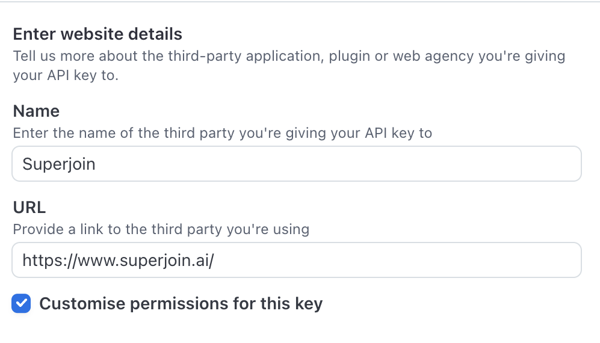Click the URL field label
Image resolution: width=600 pixels, height=343 pixels.
pyautogui.click(x=29, y=208)
